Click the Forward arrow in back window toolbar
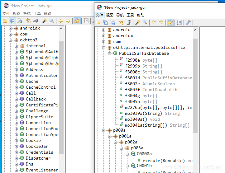Screen dimensions: 225x173 point(68,21)
